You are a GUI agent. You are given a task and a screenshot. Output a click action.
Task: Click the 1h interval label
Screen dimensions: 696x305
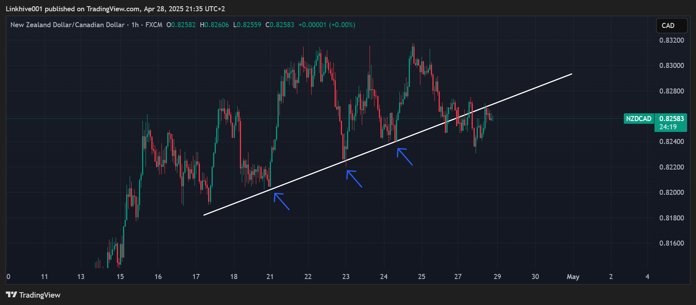click(135, 25)
